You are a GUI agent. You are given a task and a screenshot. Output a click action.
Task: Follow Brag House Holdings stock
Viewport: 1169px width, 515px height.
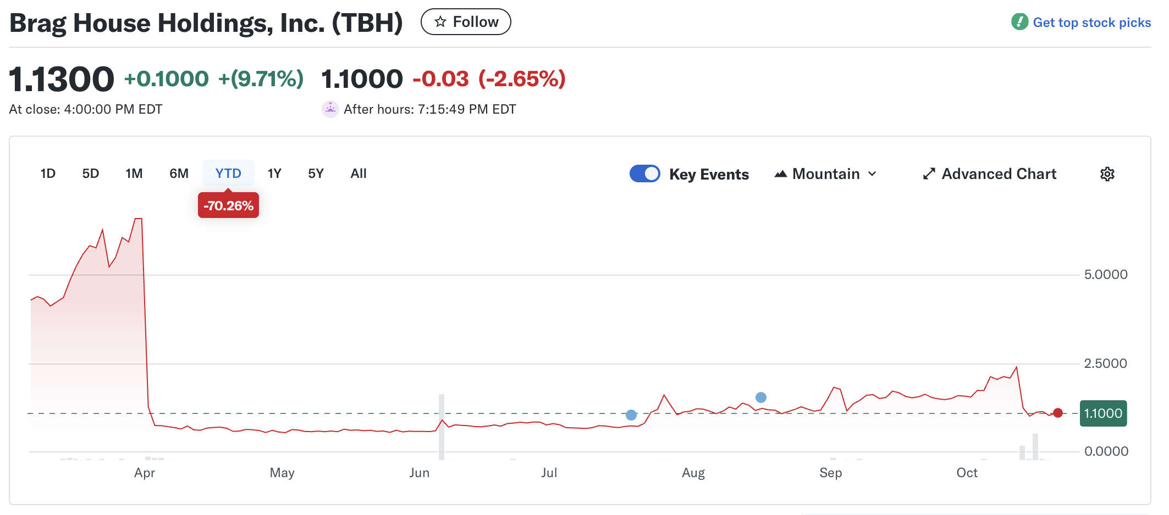466,22
